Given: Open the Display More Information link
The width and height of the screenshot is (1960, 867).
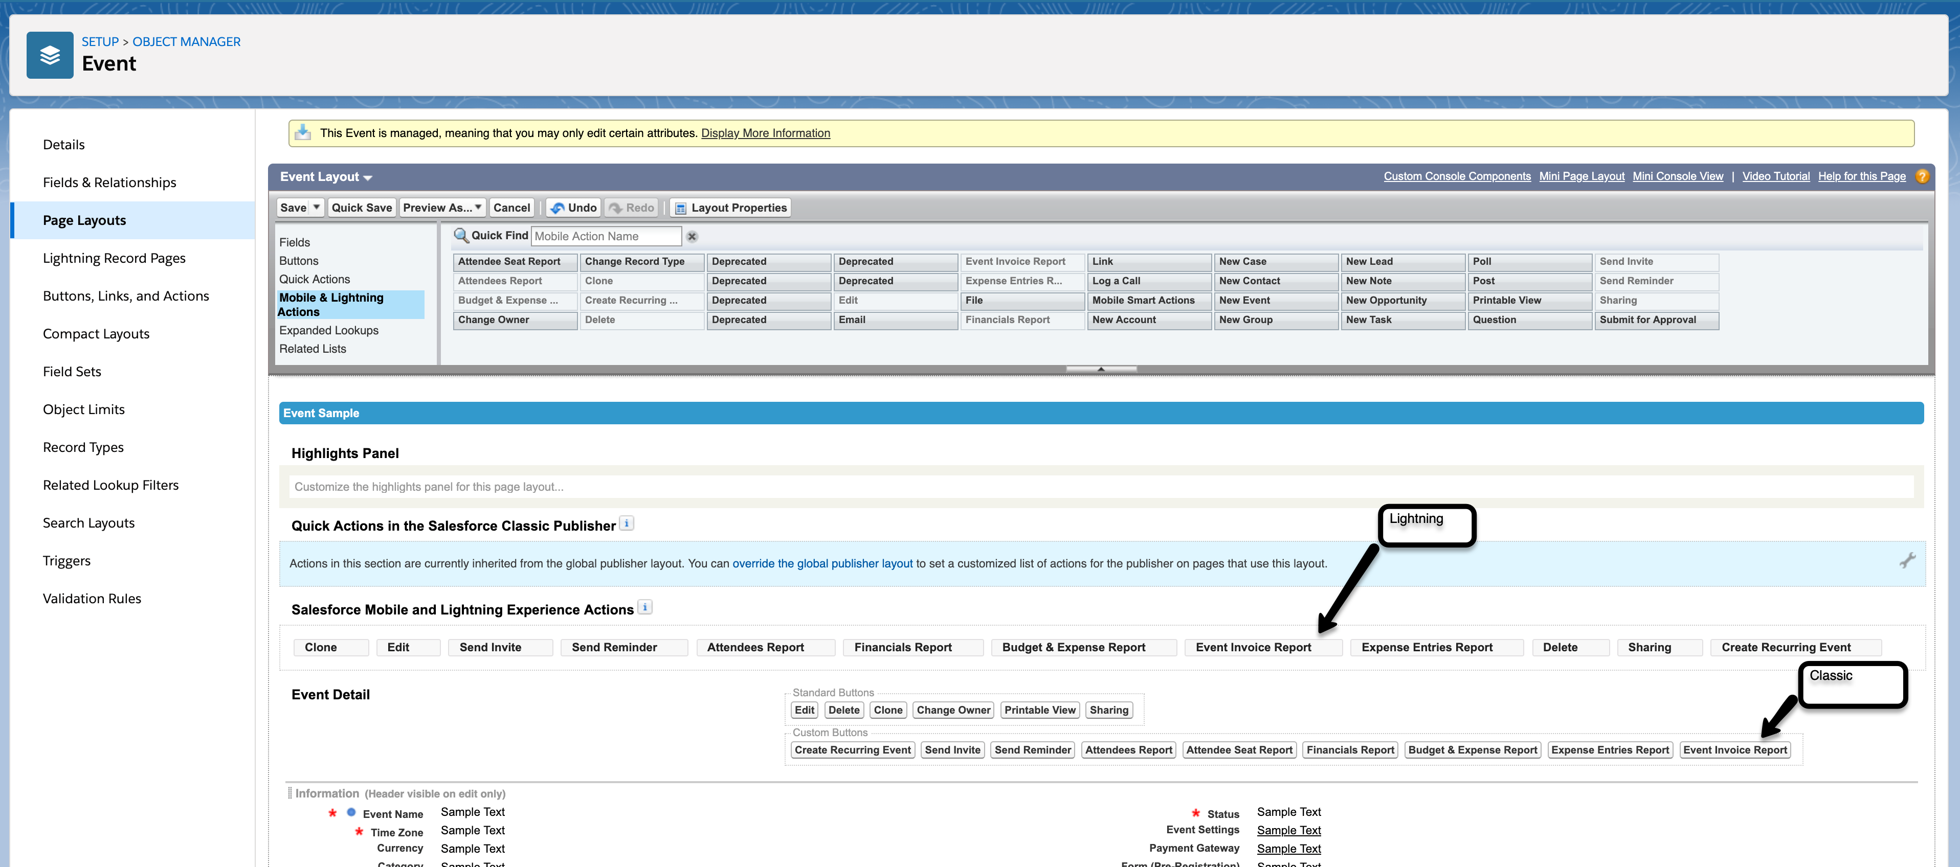Looking at the screenshot, I should [x=765, y=133].
